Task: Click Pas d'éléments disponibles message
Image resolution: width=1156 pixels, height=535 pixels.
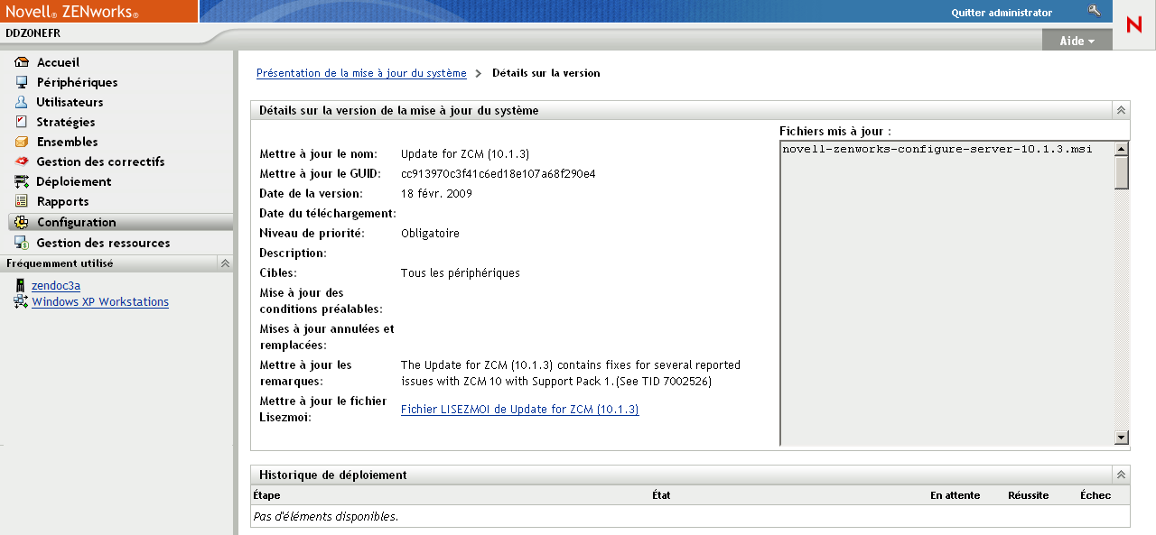Action: tap(325, 517)
